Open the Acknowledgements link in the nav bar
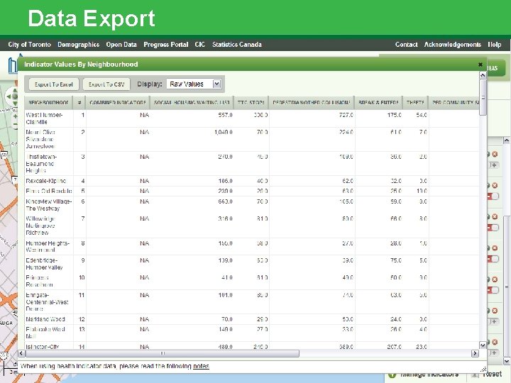 click(453, 45)
